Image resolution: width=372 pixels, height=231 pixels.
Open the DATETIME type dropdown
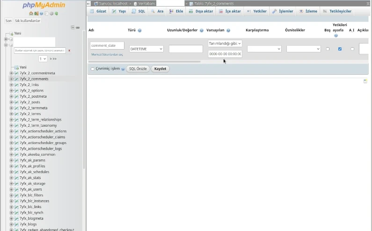click(146, 49)
